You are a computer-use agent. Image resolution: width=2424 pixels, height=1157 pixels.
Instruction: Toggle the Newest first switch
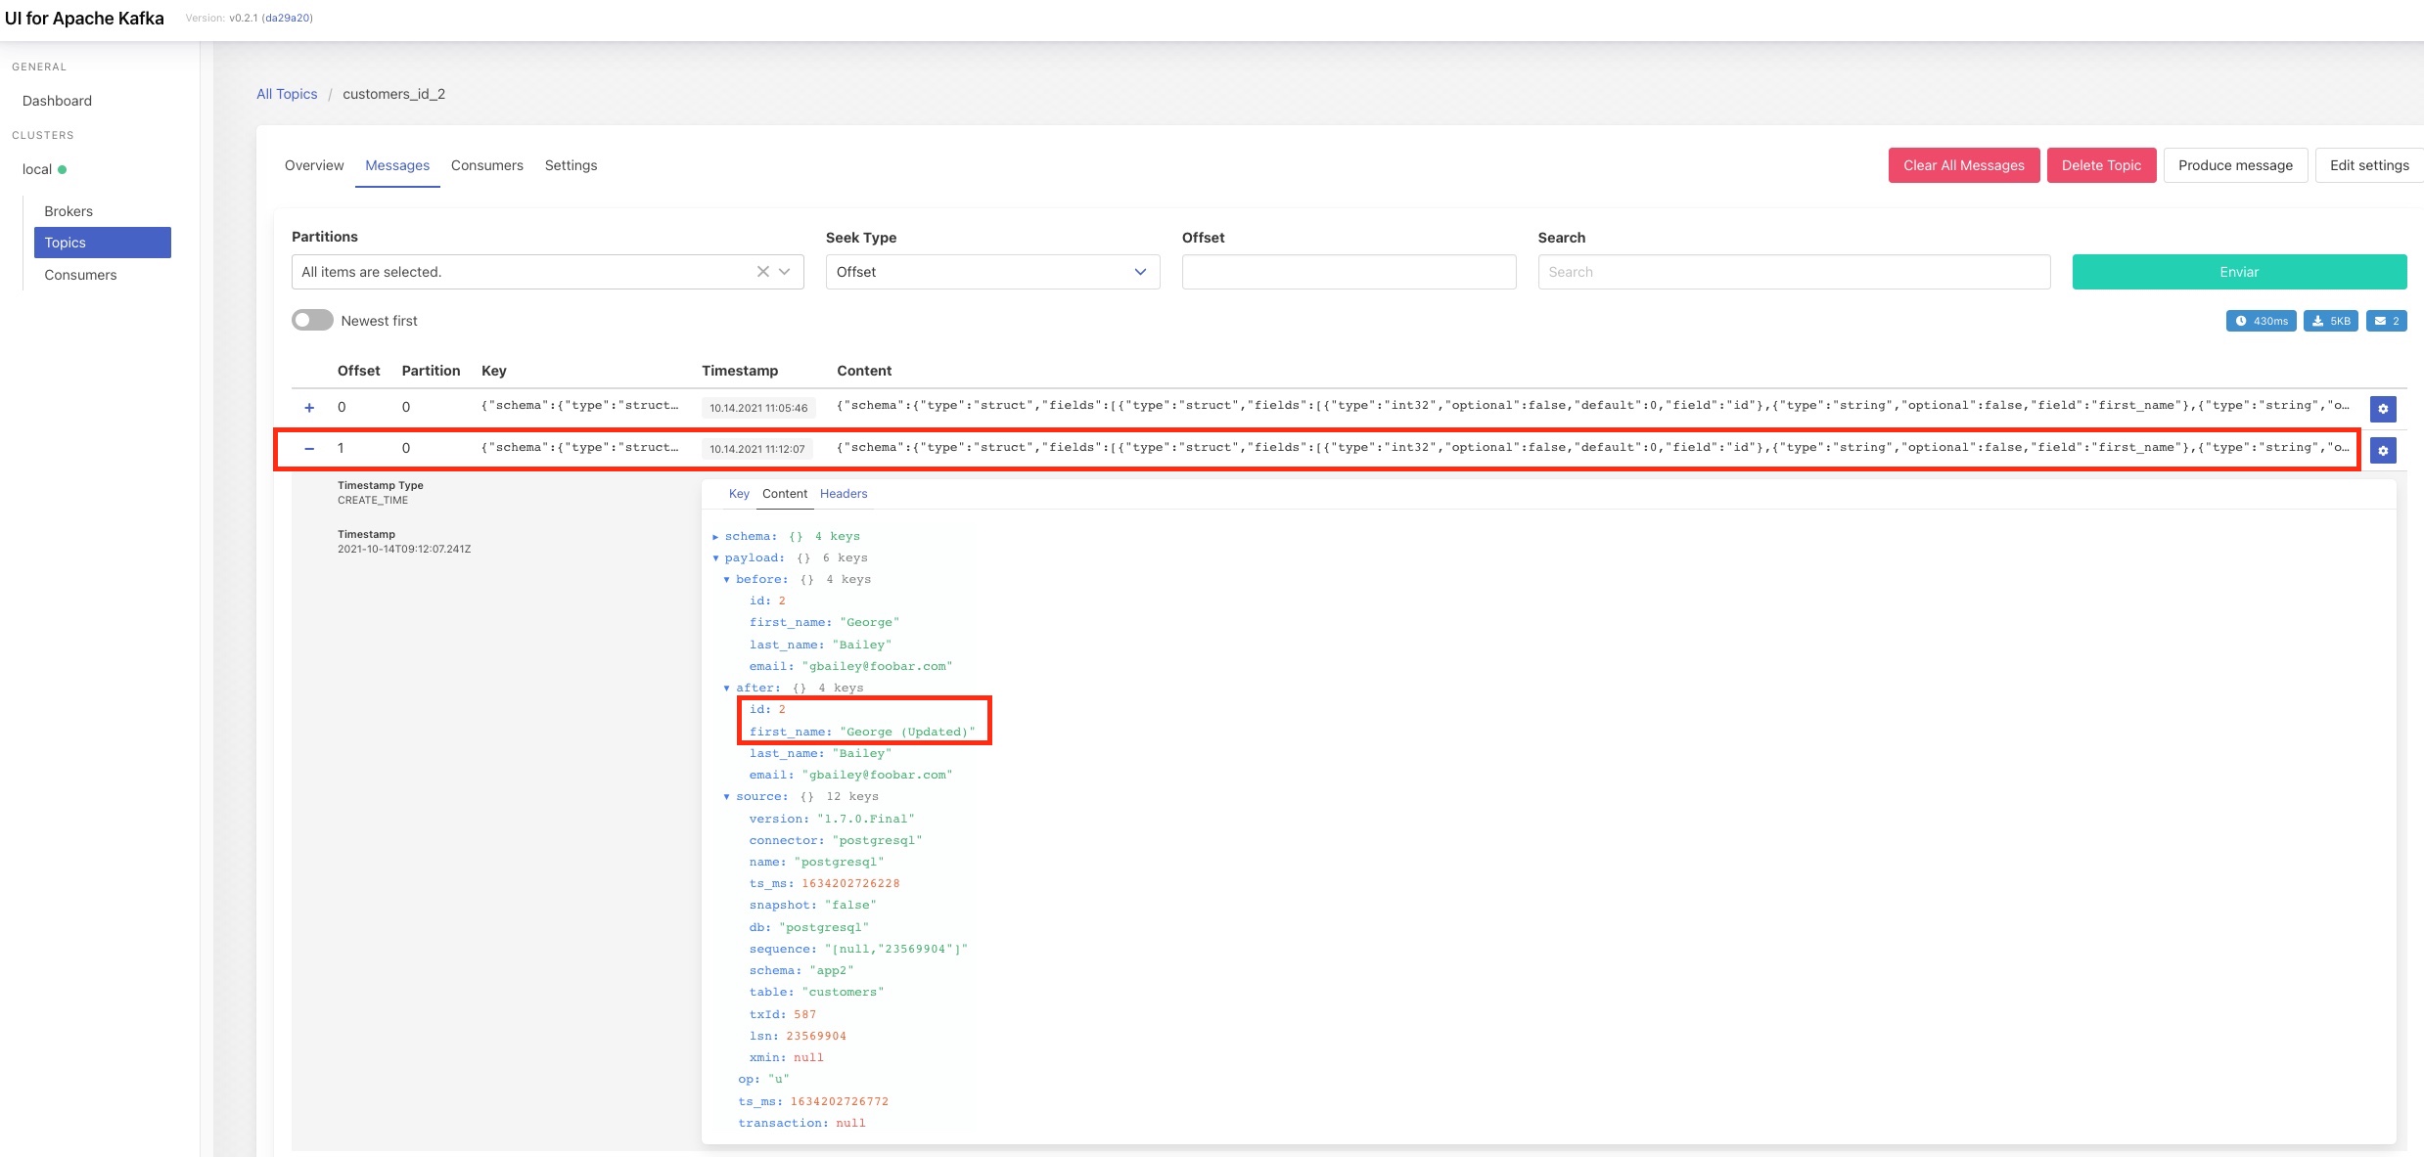[x=312, y=321]
